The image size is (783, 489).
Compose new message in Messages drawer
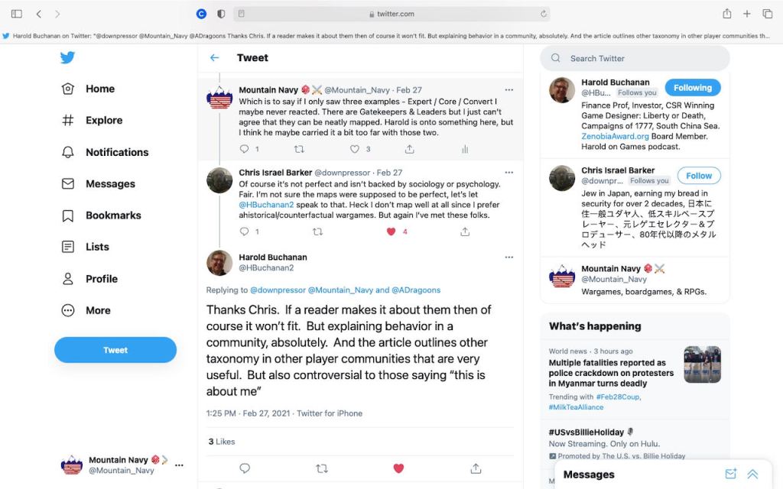730,474
